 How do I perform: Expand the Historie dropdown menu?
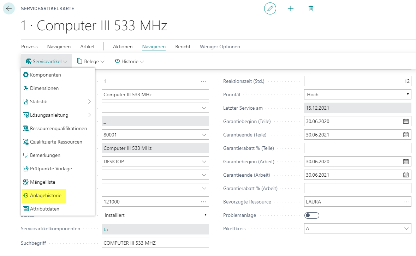pyautogui.click(x=129, y=61)
